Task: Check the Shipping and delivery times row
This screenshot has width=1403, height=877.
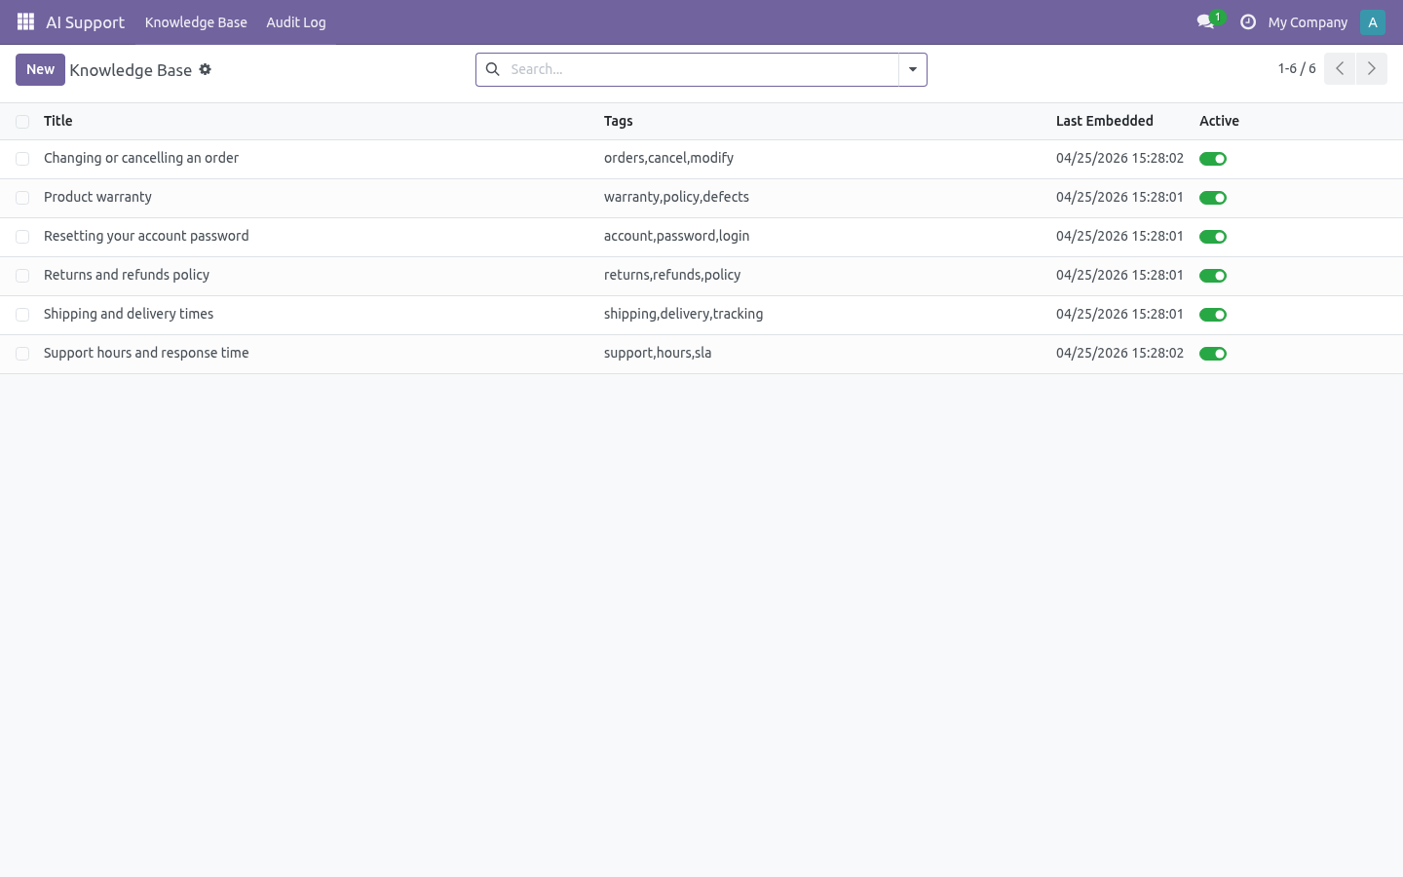Action: [22, 315]
